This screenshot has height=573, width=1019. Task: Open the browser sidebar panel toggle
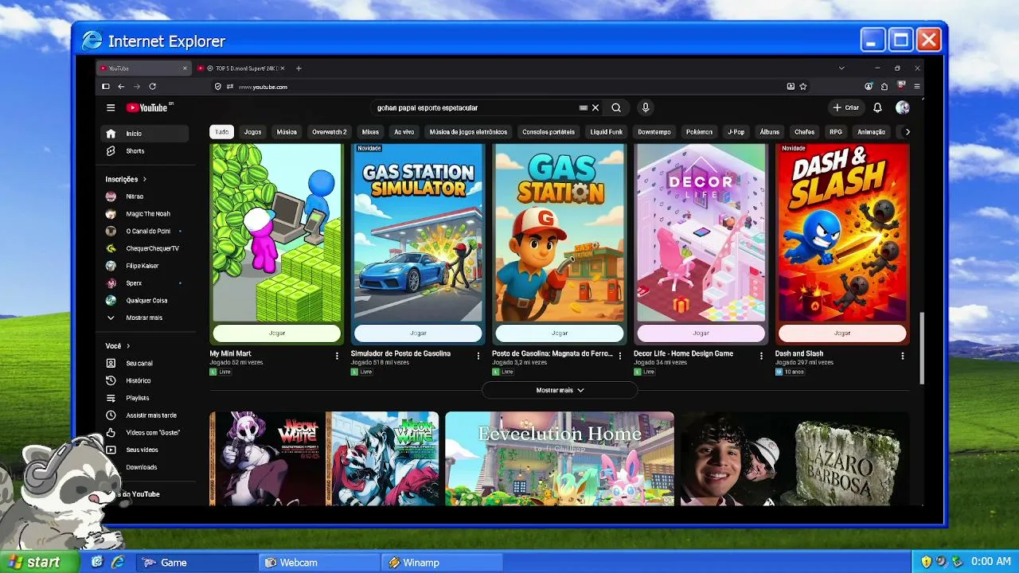(105, 87)
